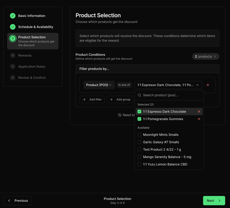Image resolution: width=230 pixels, height=208 pixels.
Task: Collapse the selected products dropdown chevron
Action: (x=197, y=85)
